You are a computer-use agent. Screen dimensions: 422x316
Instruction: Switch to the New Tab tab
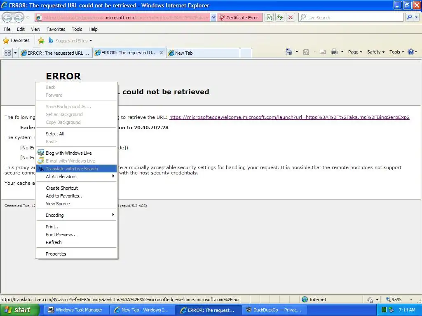(x=203, y=53)
